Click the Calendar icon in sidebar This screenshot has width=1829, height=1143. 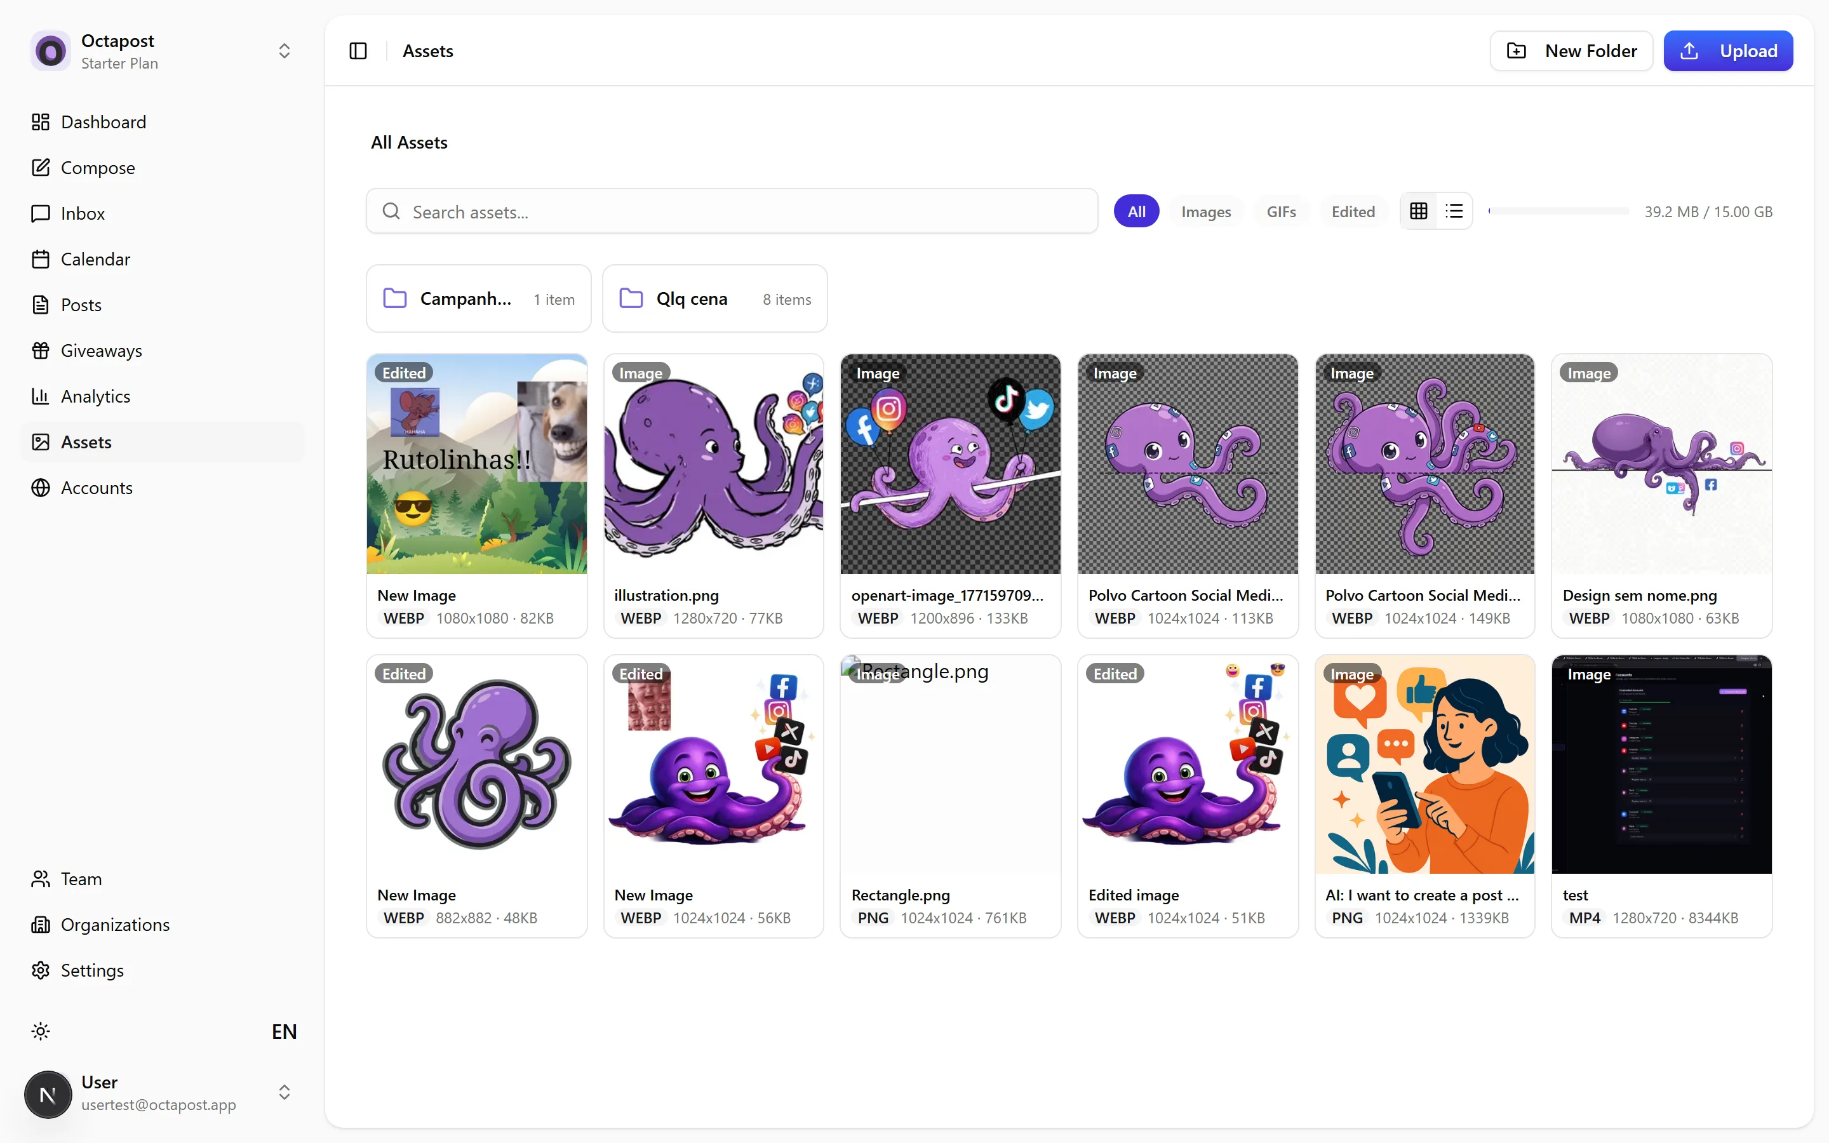(41, 259)
